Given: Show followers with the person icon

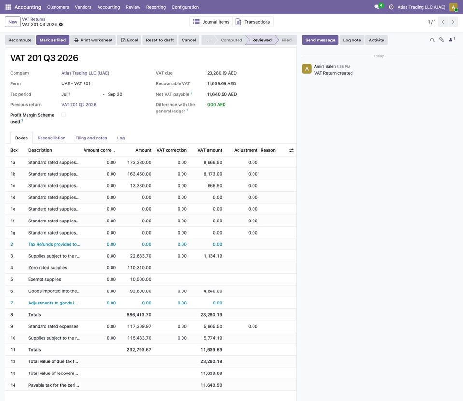Looking at the screenshot, I should (452, 40).
